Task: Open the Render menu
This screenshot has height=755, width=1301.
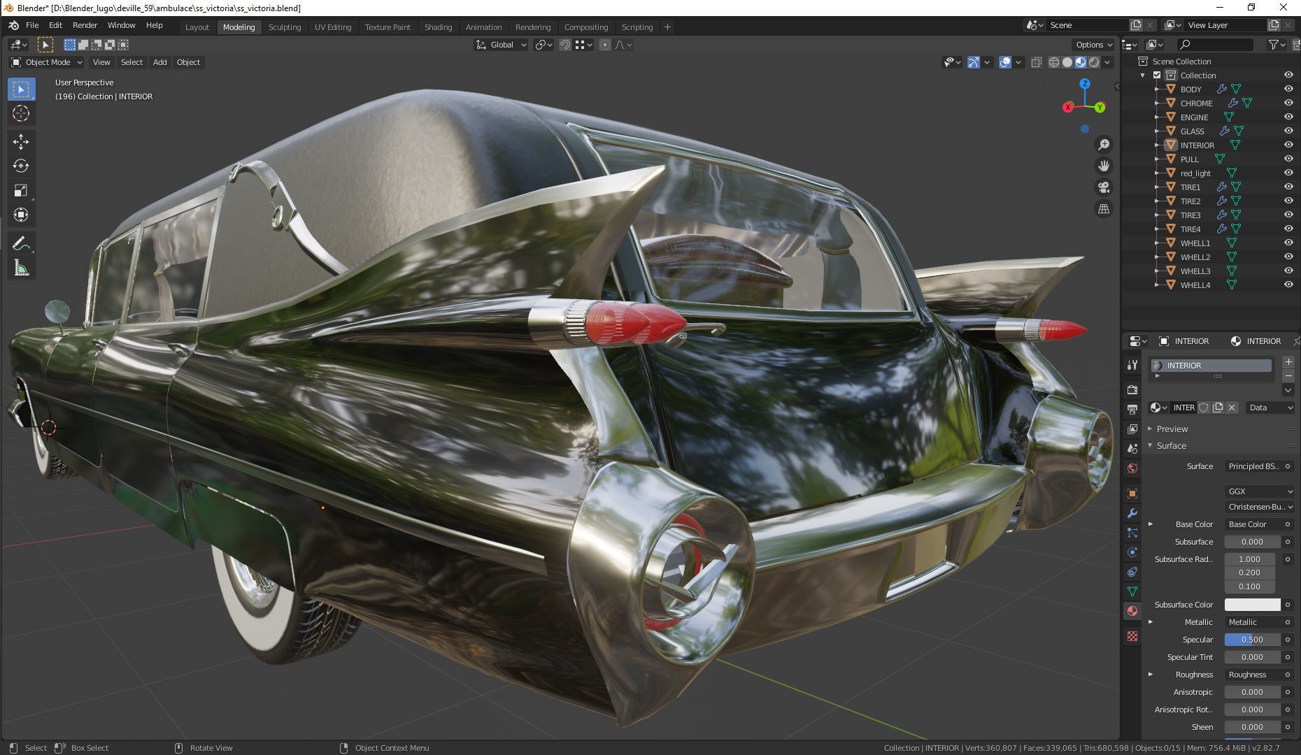Action: (x=85, y=25)
